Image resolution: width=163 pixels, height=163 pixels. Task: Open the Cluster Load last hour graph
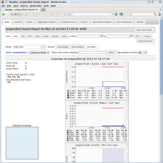[x=97, y=81]
